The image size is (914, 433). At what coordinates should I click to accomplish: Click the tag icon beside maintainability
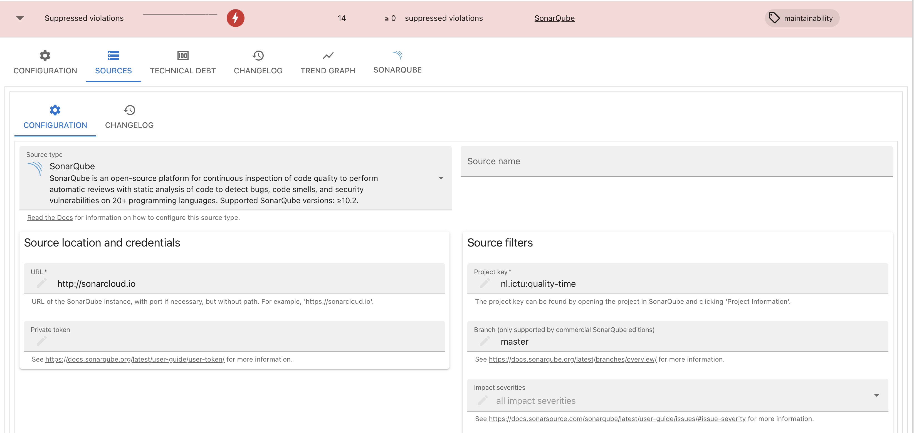(x=774, y=18)
